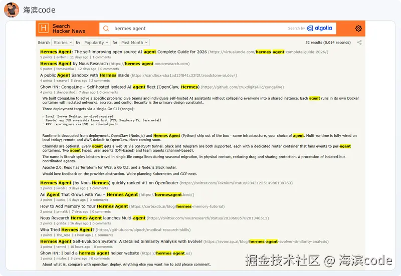
Task: Open user tamnd's profile
Action: [61, 247]
